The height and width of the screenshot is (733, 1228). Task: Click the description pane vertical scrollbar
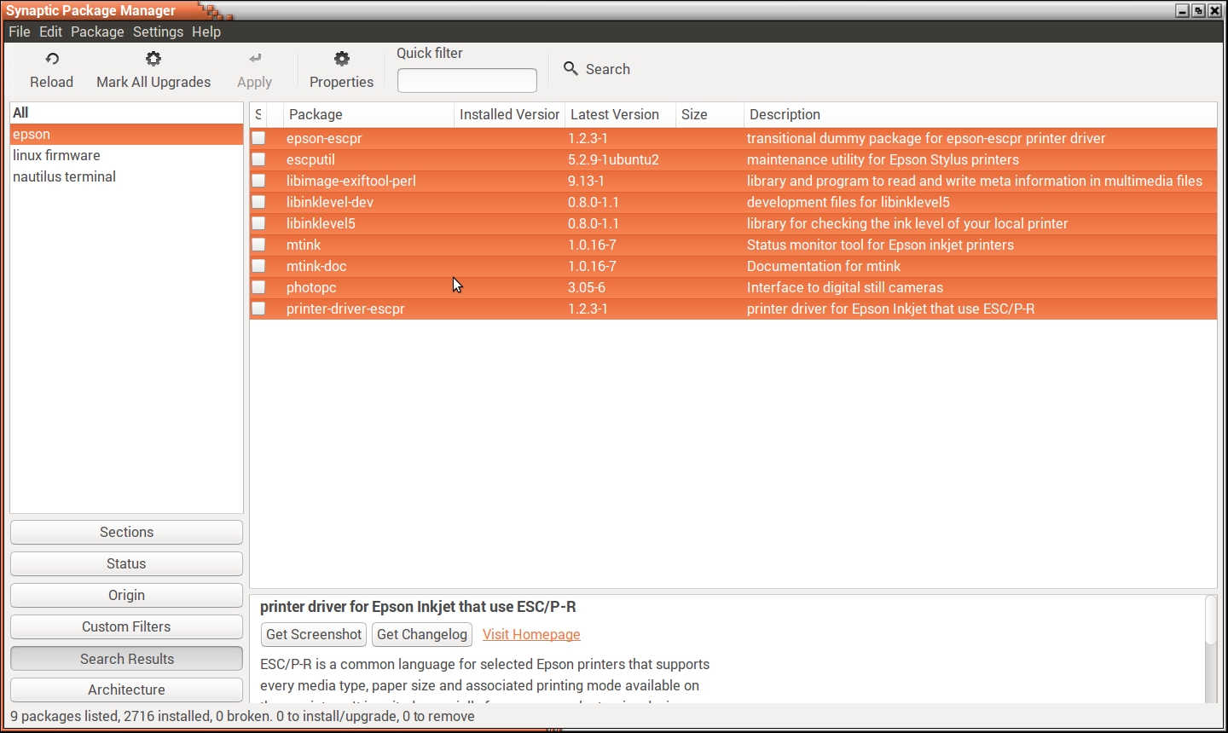tap(1210, 648)
